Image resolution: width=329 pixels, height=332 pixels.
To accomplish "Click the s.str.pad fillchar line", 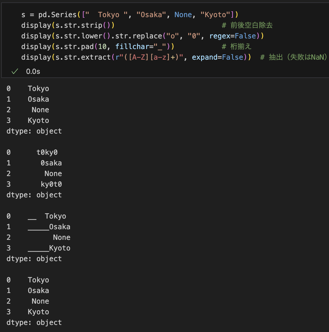I will point(97,47).
